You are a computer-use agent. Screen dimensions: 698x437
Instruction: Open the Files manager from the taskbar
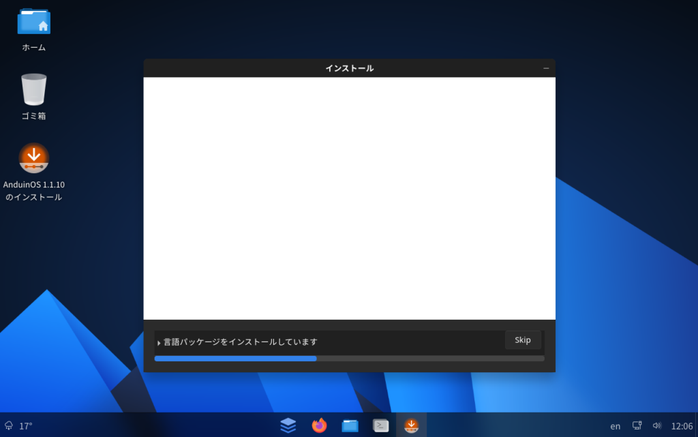click(x=350, y=425)
